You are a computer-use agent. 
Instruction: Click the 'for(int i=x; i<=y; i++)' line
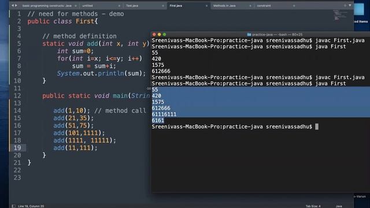click(x=99, y=58)
